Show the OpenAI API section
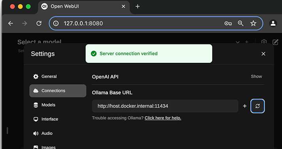Viewport: 282px width, 149px height. click(x=256, y=77)
